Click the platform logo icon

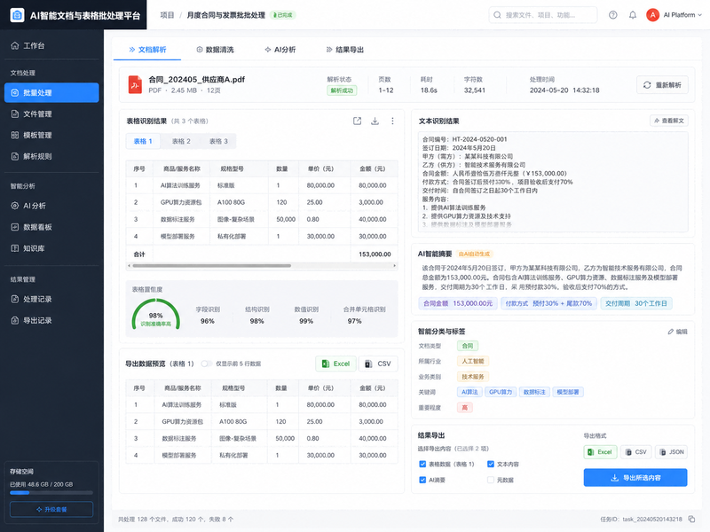pos(17,15)
